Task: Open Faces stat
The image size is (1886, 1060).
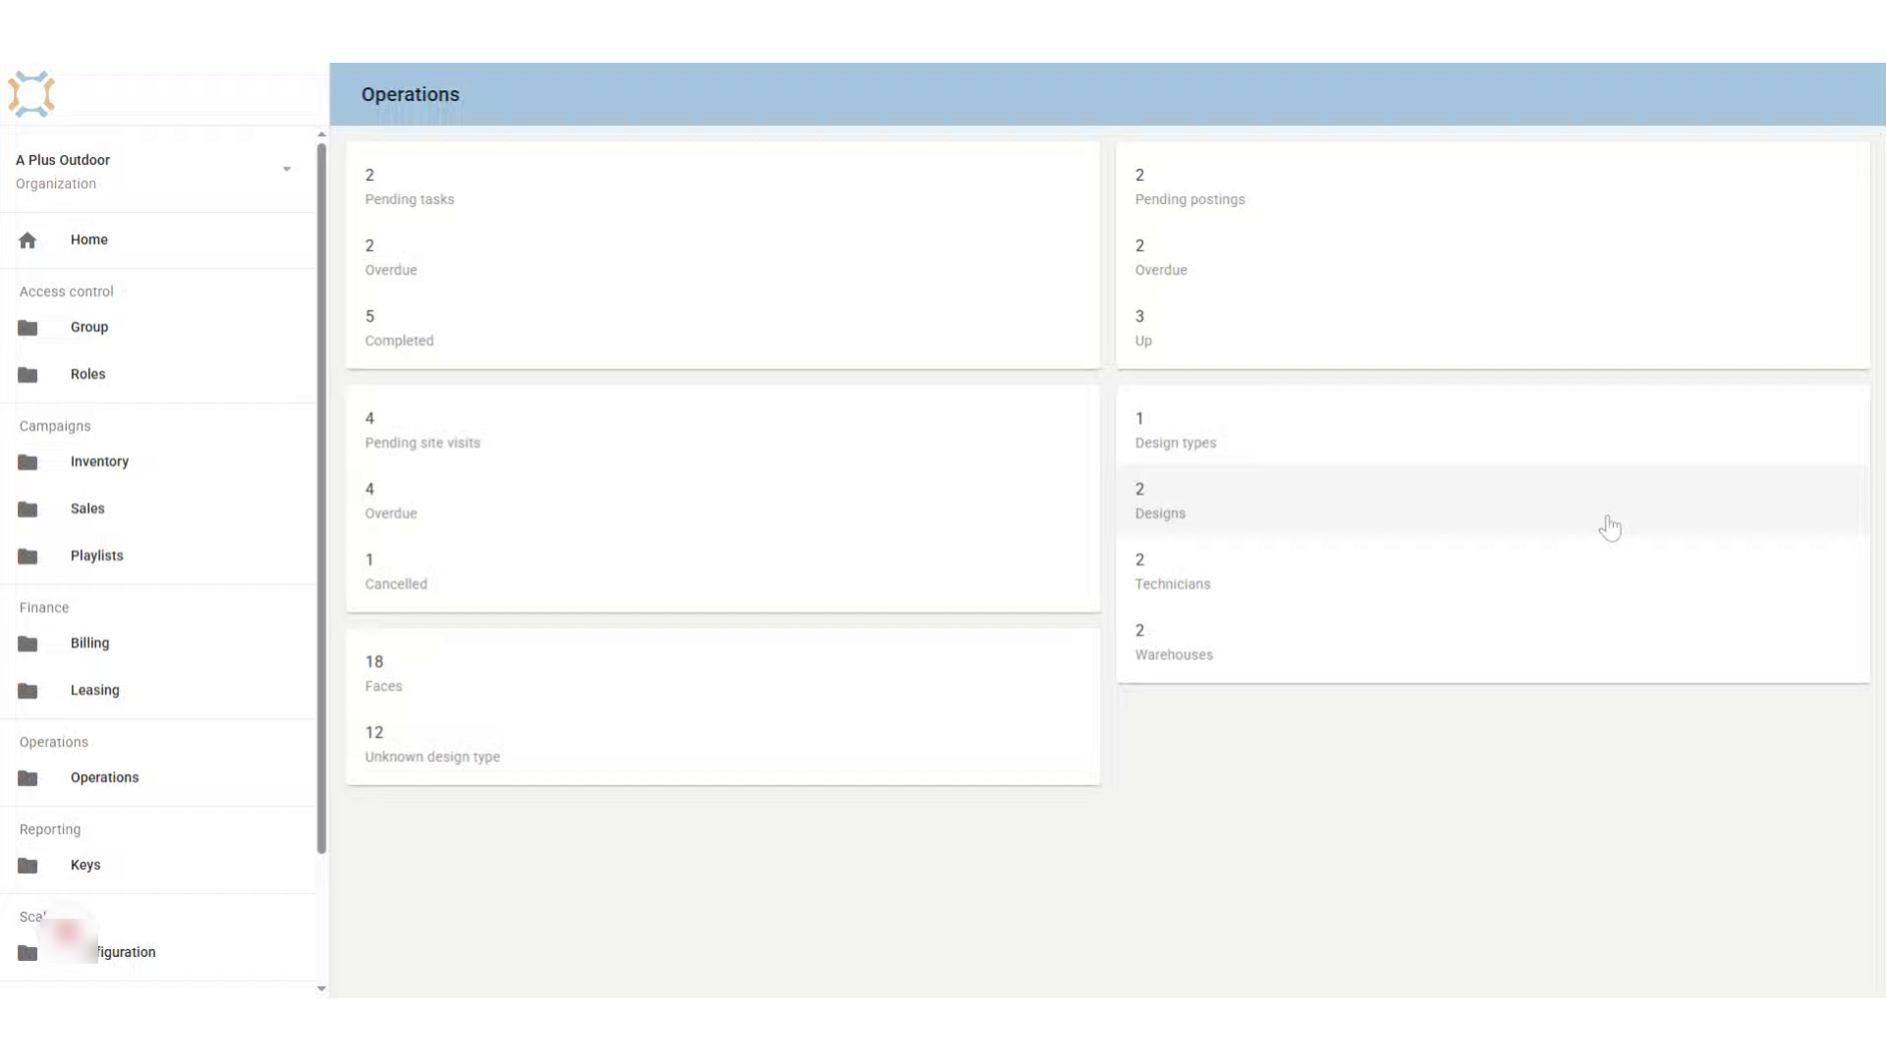Action: [723, 673]
